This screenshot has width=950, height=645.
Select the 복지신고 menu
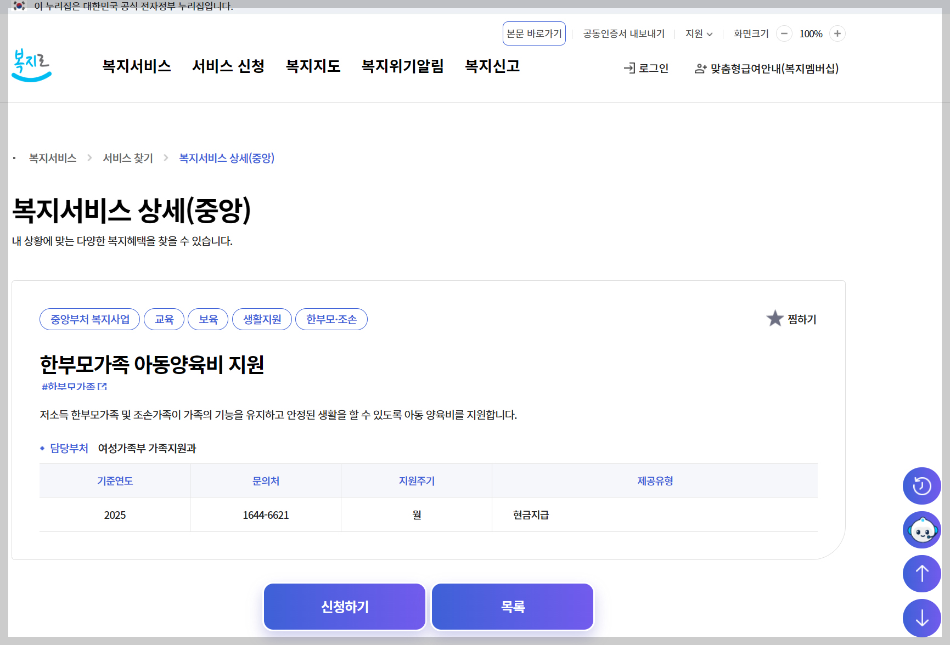[492, 66]
